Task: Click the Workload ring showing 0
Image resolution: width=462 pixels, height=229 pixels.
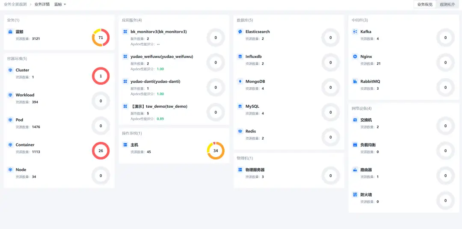Action: pyautogui.click(x=101, y=101)
